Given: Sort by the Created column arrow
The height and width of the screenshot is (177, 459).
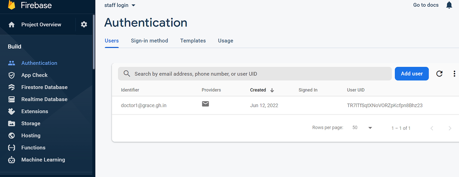Looking at the screenshot, I should pos(272,90).
